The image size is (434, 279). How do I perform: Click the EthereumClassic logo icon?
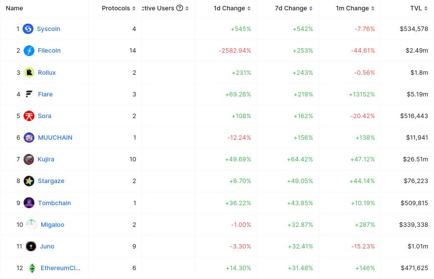point(32,268)
